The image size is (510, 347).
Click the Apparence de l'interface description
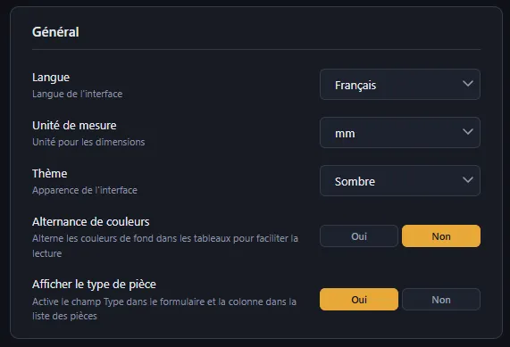click(85, 190)
